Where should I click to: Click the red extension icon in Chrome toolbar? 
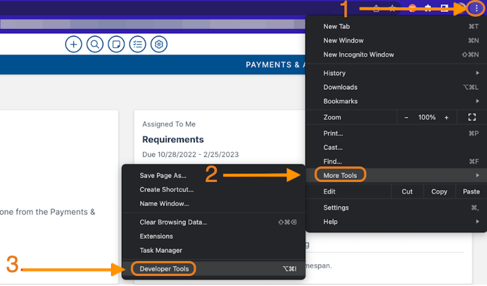tap(412, 8)
